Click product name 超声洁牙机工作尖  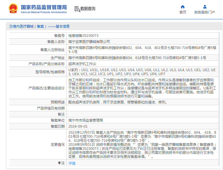[82, 64]
